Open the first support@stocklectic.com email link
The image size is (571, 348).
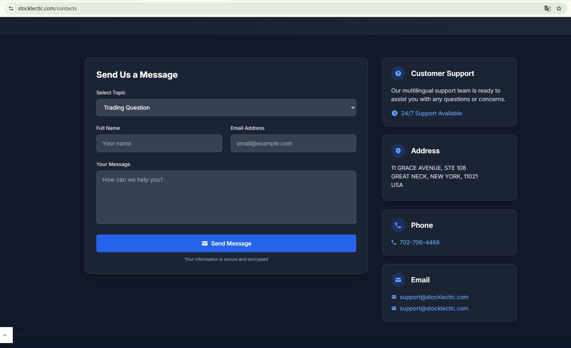(433, 297)
